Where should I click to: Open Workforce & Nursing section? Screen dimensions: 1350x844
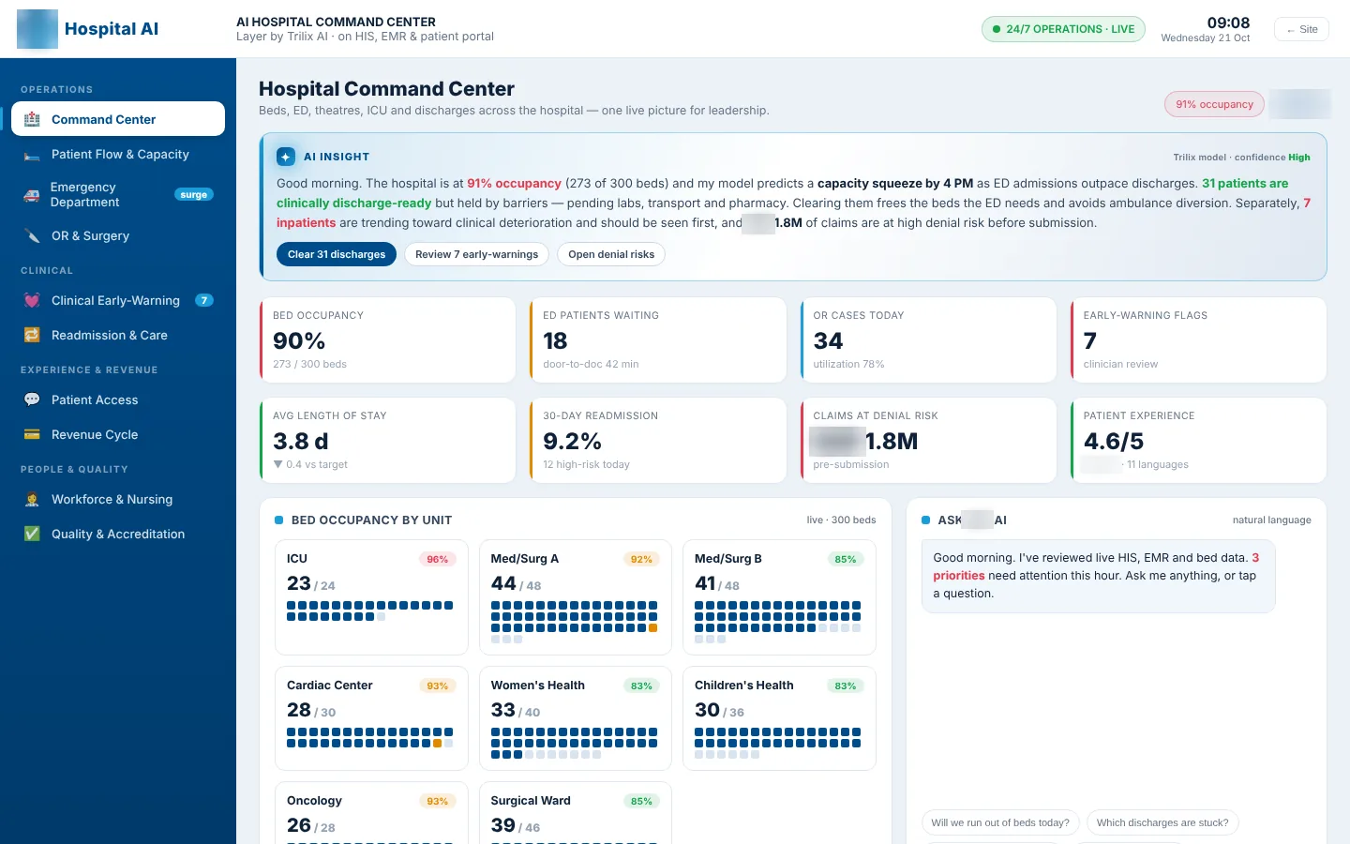[x=118, y=500]
